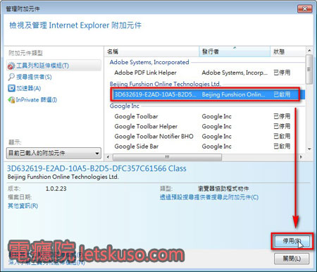Collapse the Adobe Systems, Incorporated group

point(149,62)
